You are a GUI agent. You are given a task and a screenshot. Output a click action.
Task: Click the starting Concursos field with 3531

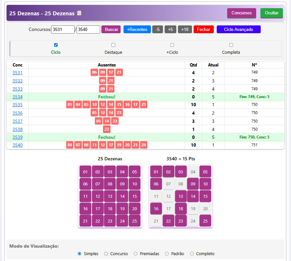[x=63, y=29]
